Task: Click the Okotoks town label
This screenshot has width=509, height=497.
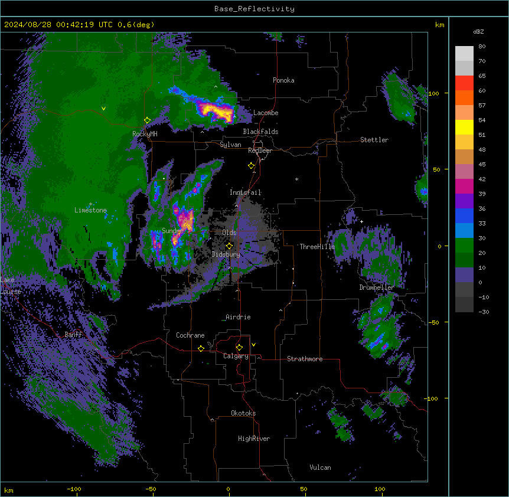Action: pyautogui.click(x=243, y=413)
